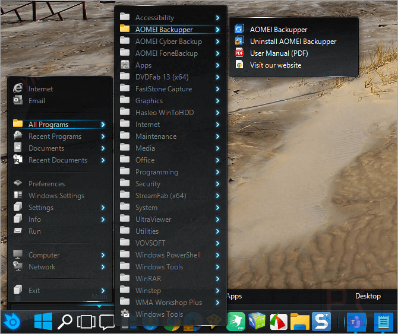Click Internet Explorer icon in main menu
Image resolution: width=398 pixels, height=334 pixels.
[x=18, y=88]
